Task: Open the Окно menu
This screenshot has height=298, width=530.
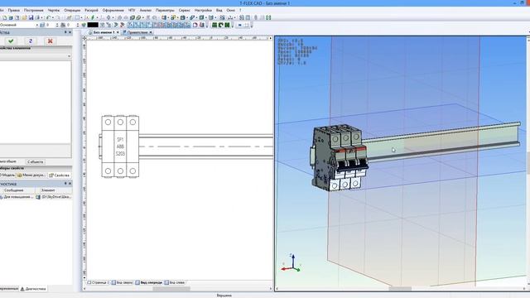Action: tap(230, 11)
